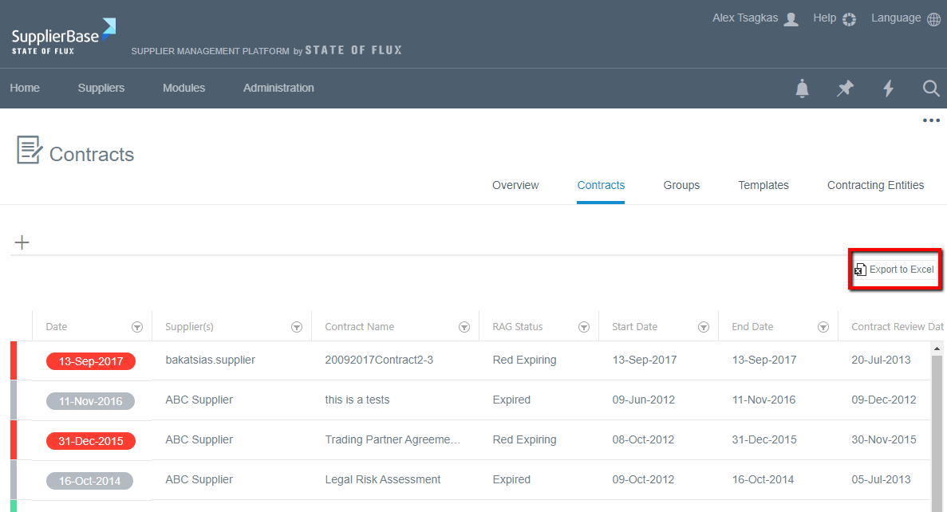This screenshot has width=947, height=512.
Task: Open the Supplier(s) column filter
Action: [x=297, y=327]
